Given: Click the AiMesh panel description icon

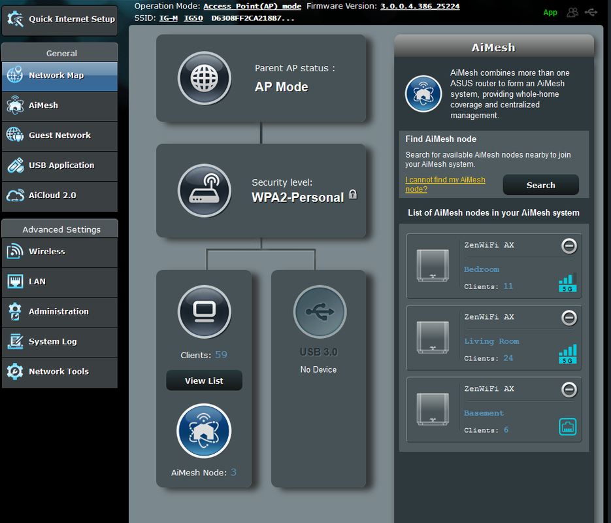Looking at the screenshot, I should 423,93.
